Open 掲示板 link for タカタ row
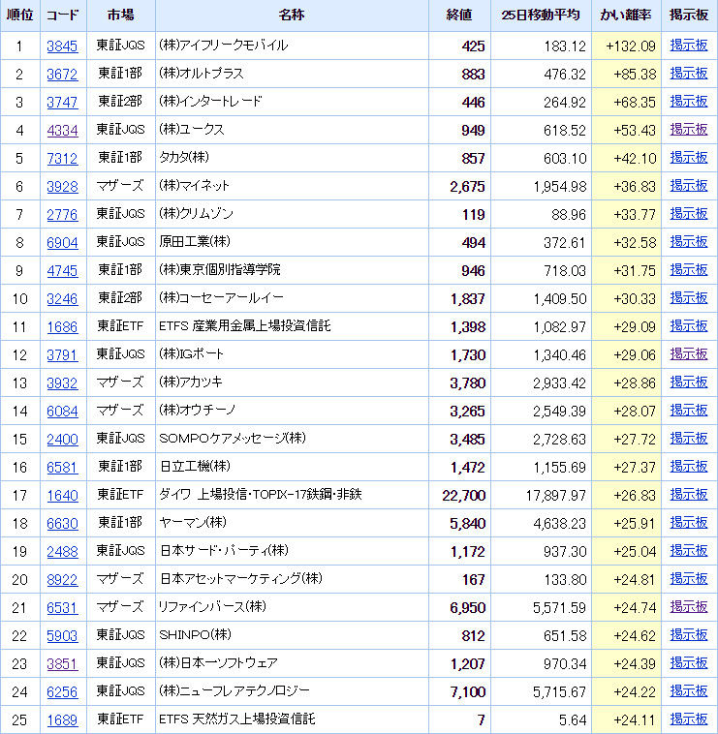This screenshot has width=718, height=734. [x=689, y=158]
